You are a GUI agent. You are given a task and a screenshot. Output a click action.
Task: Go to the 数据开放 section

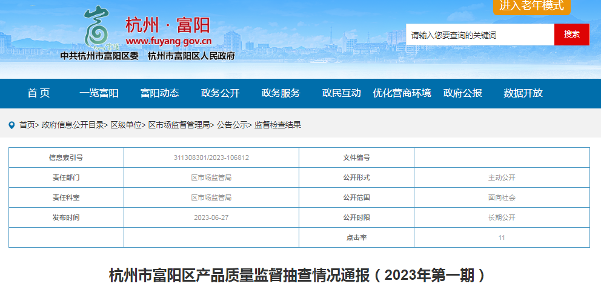coord(523,93)
